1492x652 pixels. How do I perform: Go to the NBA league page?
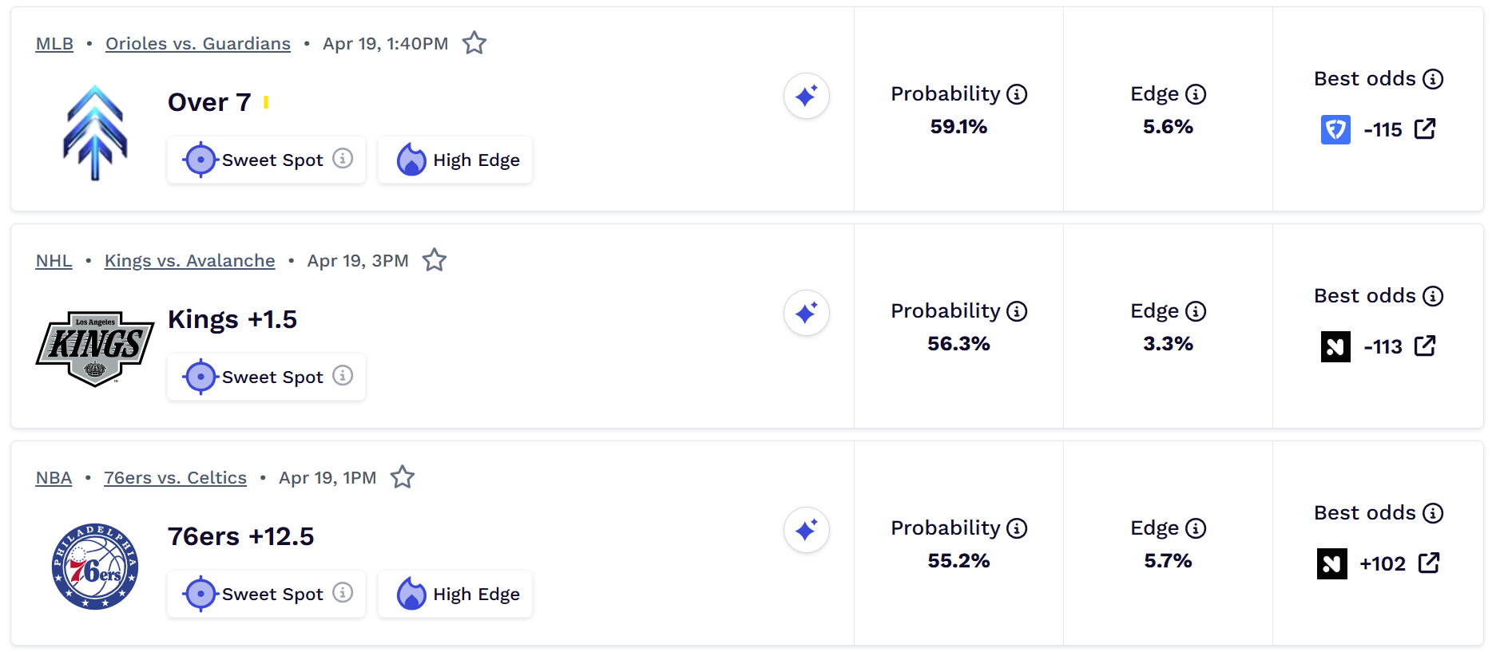point(54,478)
